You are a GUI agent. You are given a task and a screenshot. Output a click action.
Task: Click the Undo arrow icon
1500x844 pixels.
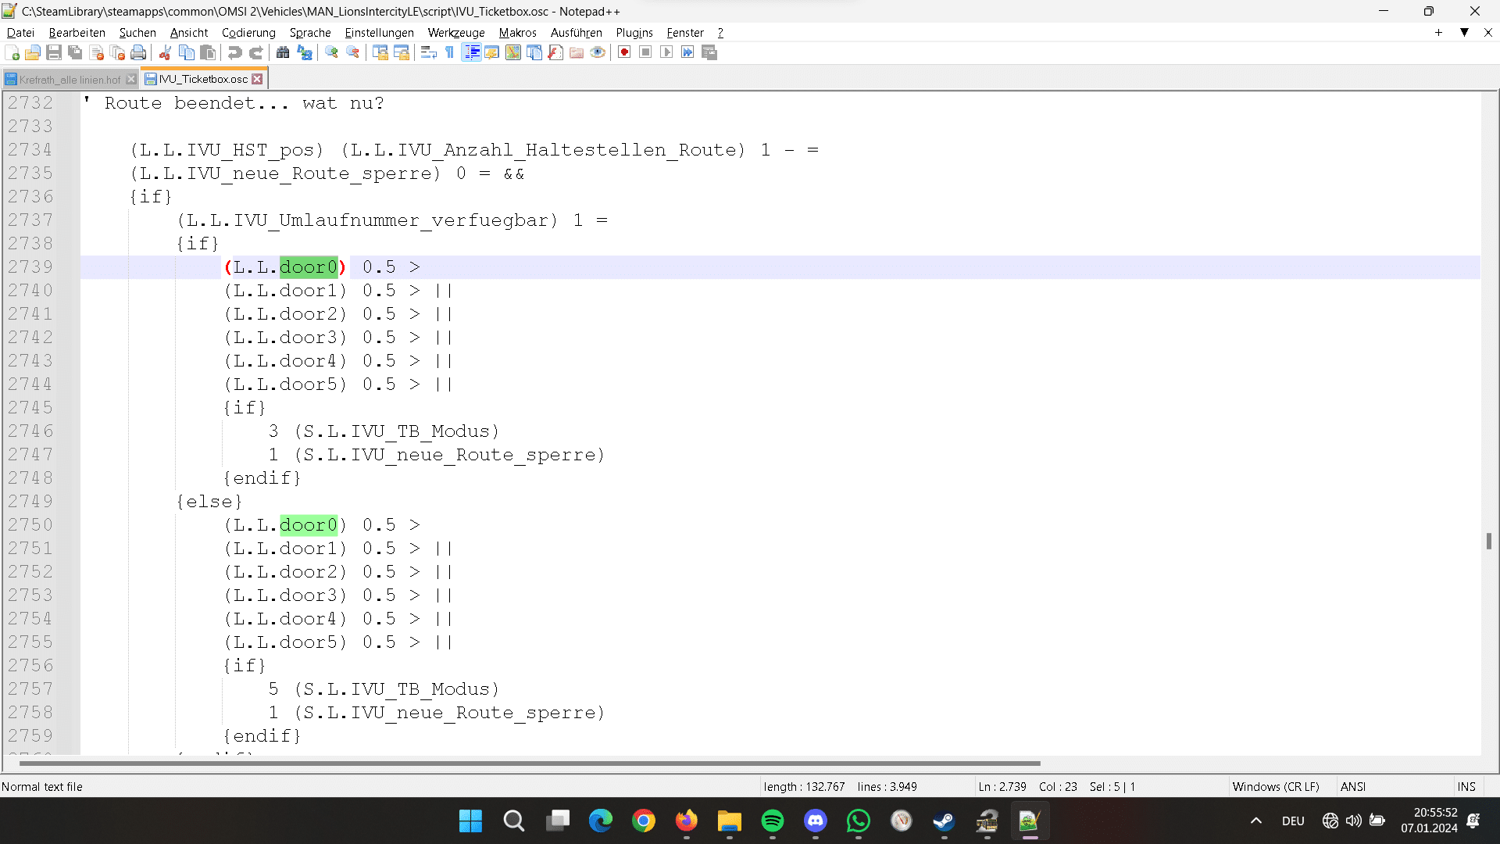point(234,52)
